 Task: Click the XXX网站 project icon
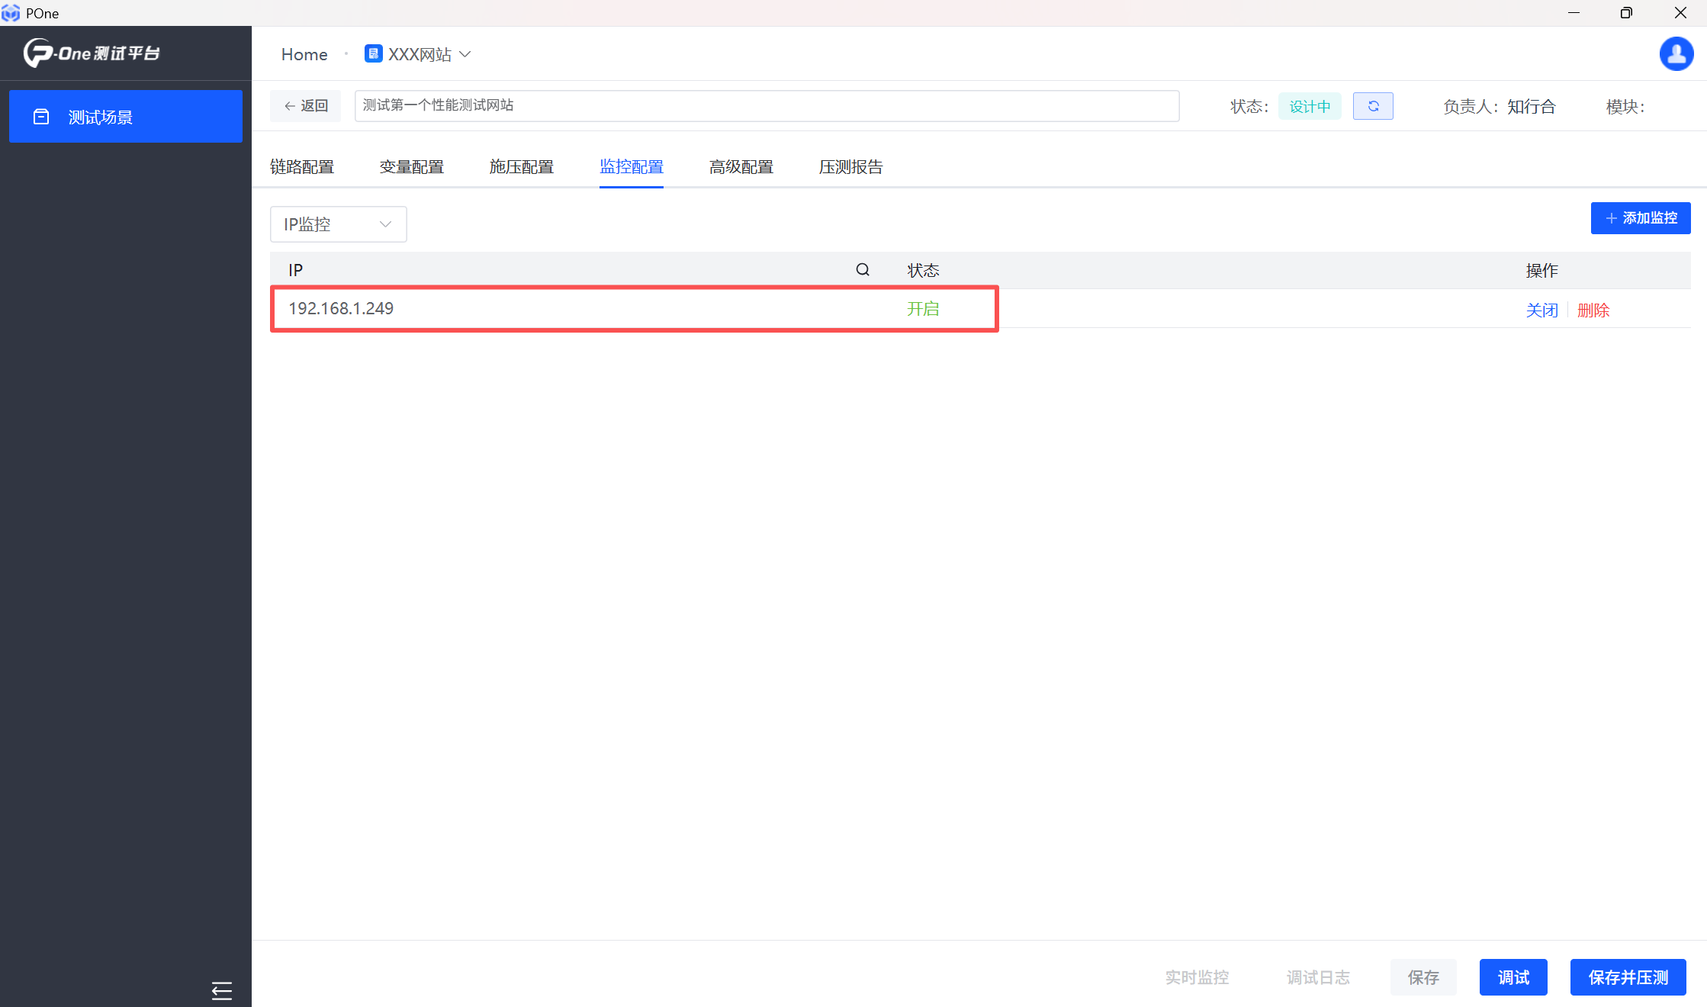click(373, 54)
